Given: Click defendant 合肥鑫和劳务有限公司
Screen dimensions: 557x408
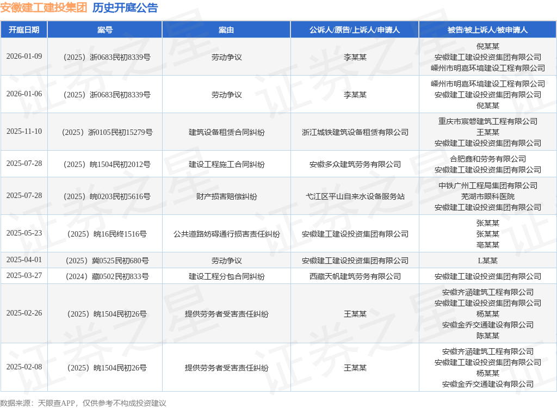Looking at the screenshot, I should click(x=488, y=159).
